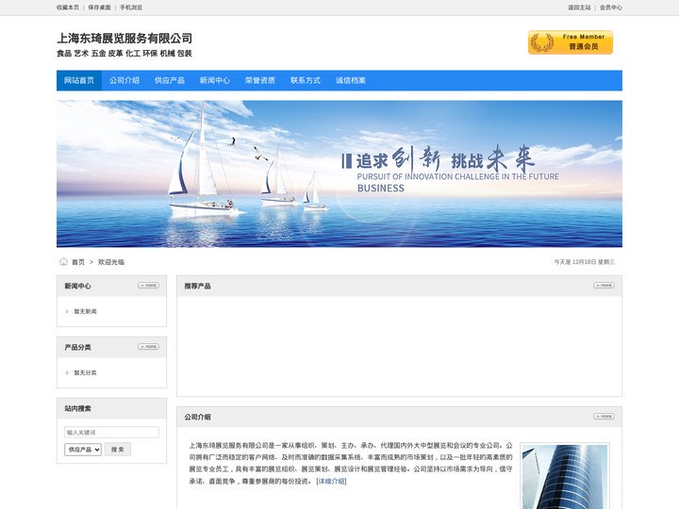The height and width of the screenshot is (509, 679).
Task: Open more info via 公司介绍 MORE button
Action: pyautogui.click(x=604, y=417)
